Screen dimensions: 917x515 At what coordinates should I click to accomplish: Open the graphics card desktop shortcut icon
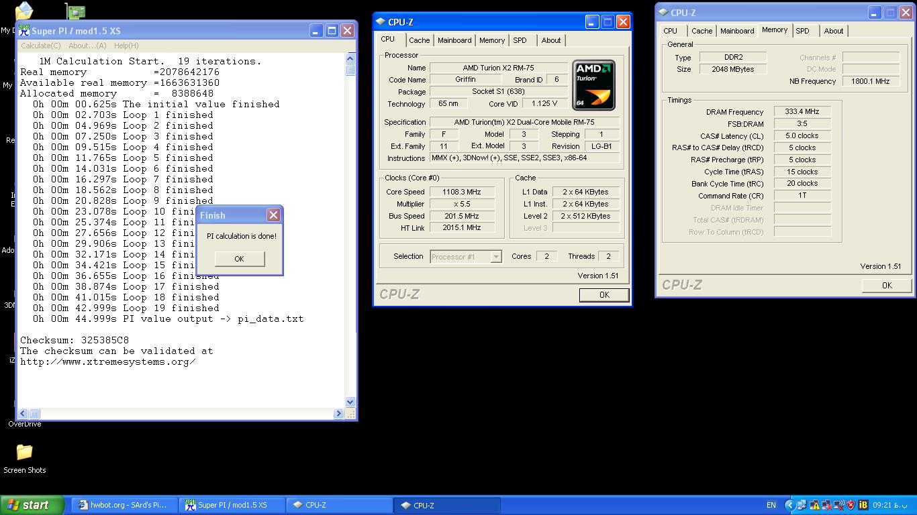[x=75, y=11]
